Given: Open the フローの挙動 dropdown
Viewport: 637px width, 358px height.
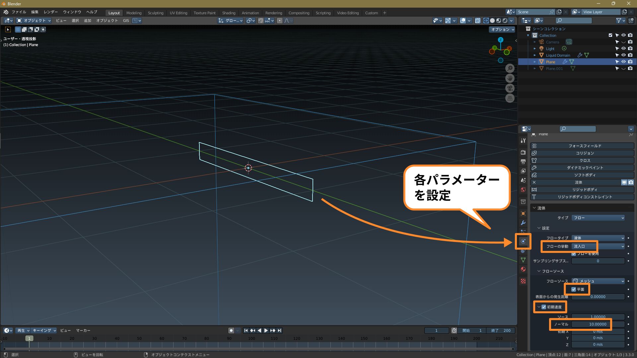Looking at the screenshot, I should tap(598, 246).
